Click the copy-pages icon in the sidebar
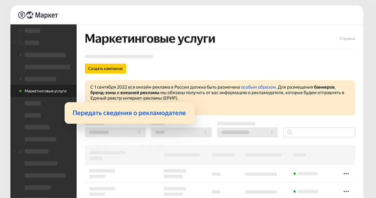The width and height of the screenshot is (376, 198). [21, 42]
